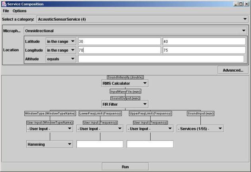Expand the Hamming window type dropdown
Screen dimensions: 251x172
coord(50,144)
